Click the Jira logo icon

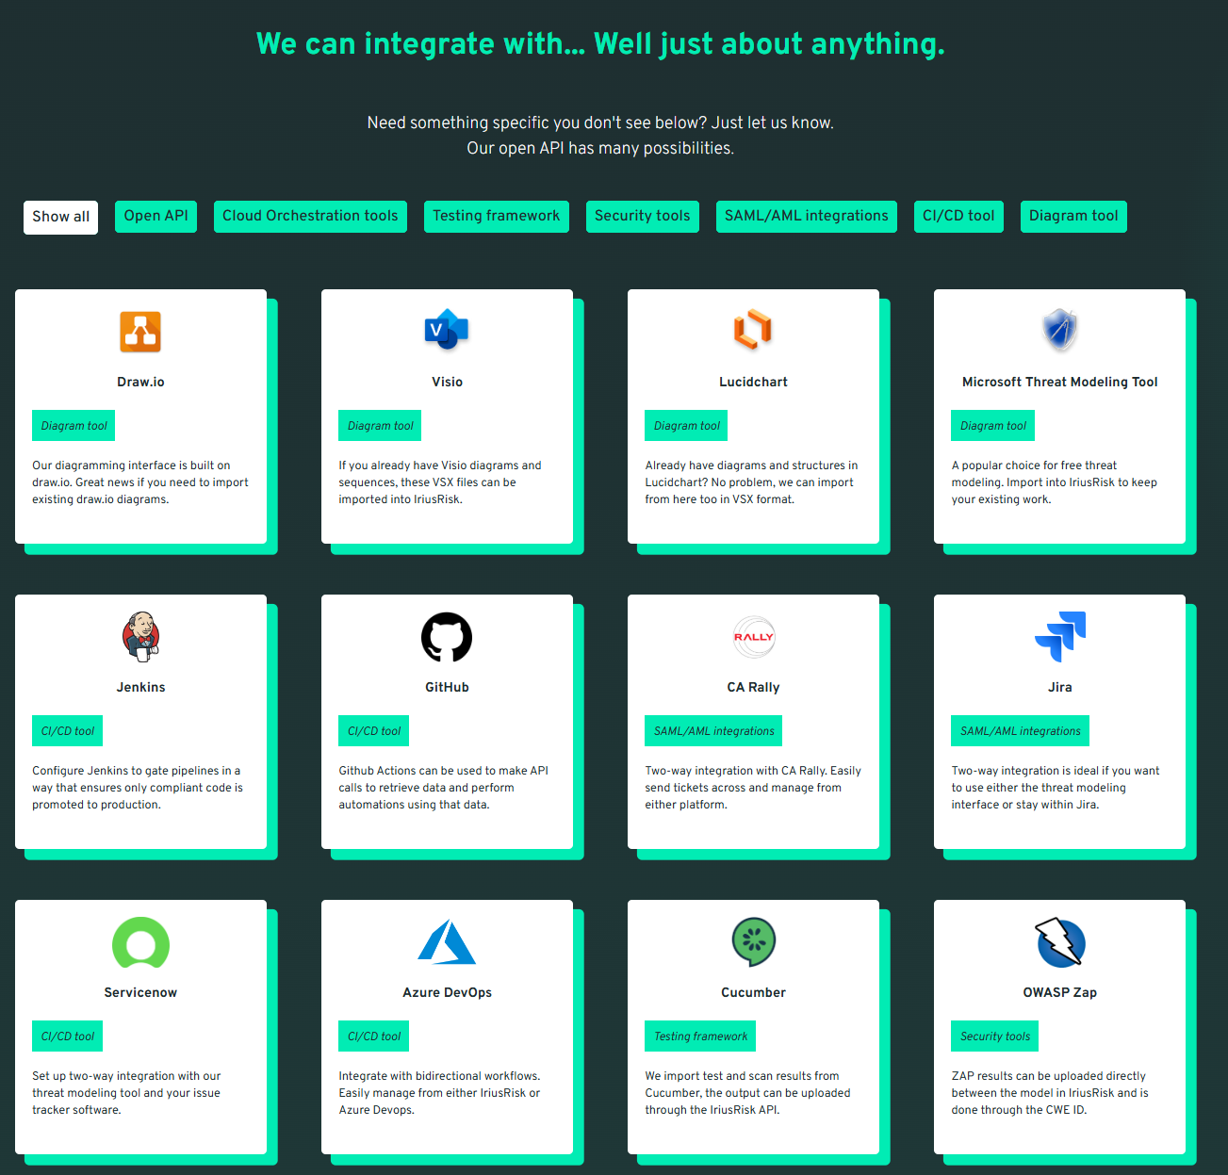1060,636
